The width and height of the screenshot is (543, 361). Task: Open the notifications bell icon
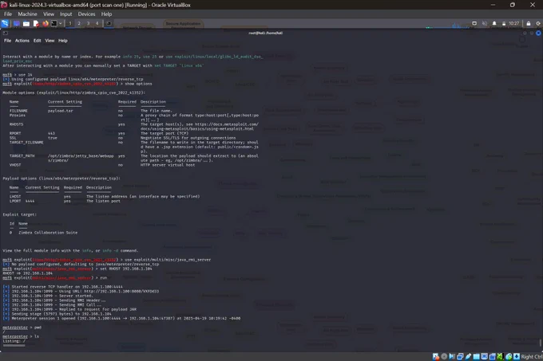coord(494,23)
